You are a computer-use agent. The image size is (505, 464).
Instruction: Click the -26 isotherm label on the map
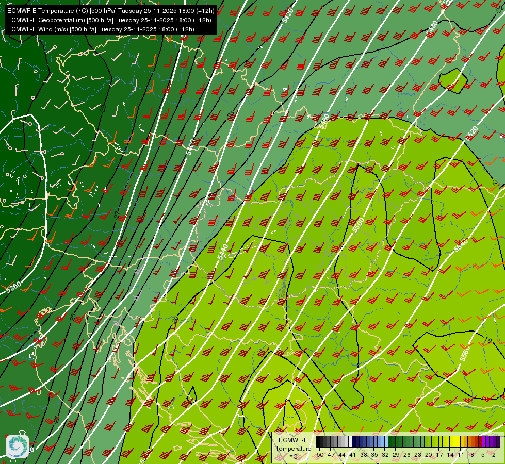click(x=73, y=317)
